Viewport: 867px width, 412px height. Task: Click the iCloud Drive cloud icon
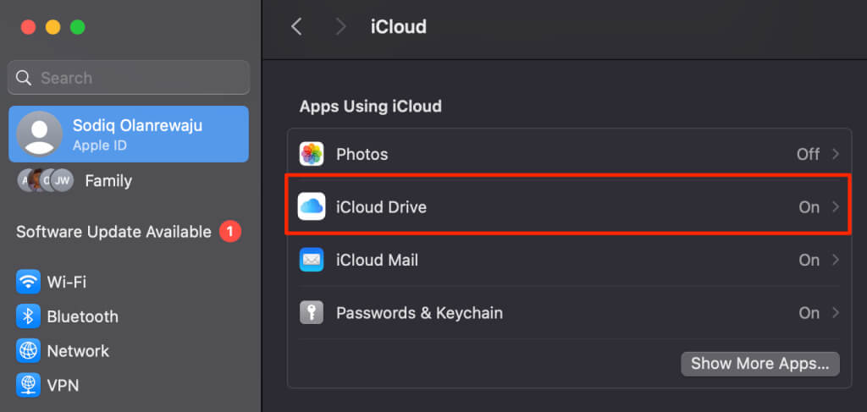coord(312,207)
